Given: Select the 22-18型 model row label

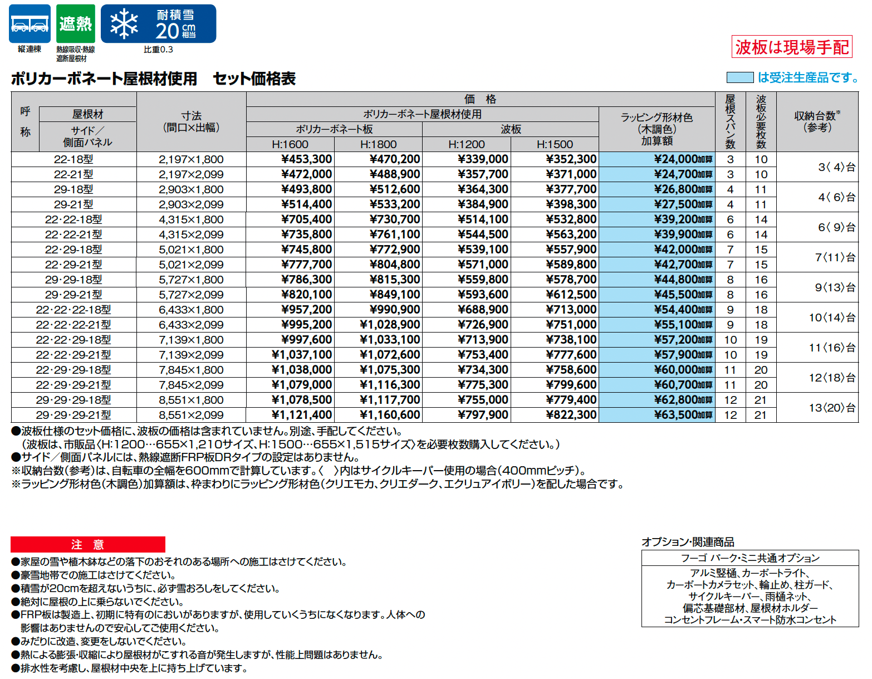Looking at the screenshot, I should pos(87,159).
